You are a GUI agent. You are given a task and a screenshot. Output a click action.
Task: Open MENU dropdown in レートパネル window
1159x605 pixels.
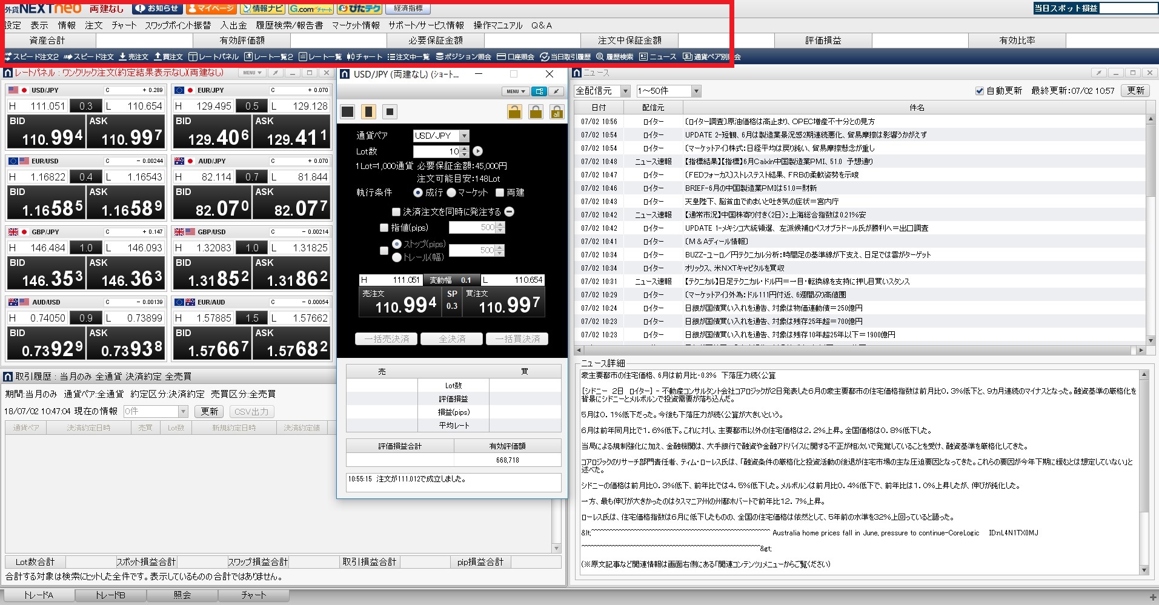click(252, 73)
